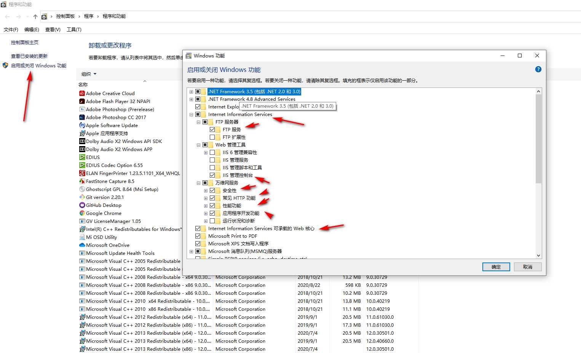Uncheck Microsoft Print to PDF

(198, 236)
